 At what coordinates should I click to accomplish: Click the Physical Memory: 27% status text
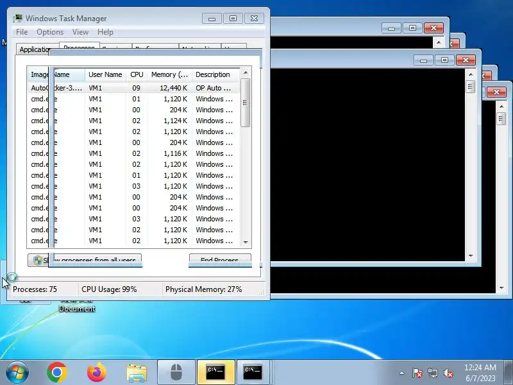[x=203, y=289]
